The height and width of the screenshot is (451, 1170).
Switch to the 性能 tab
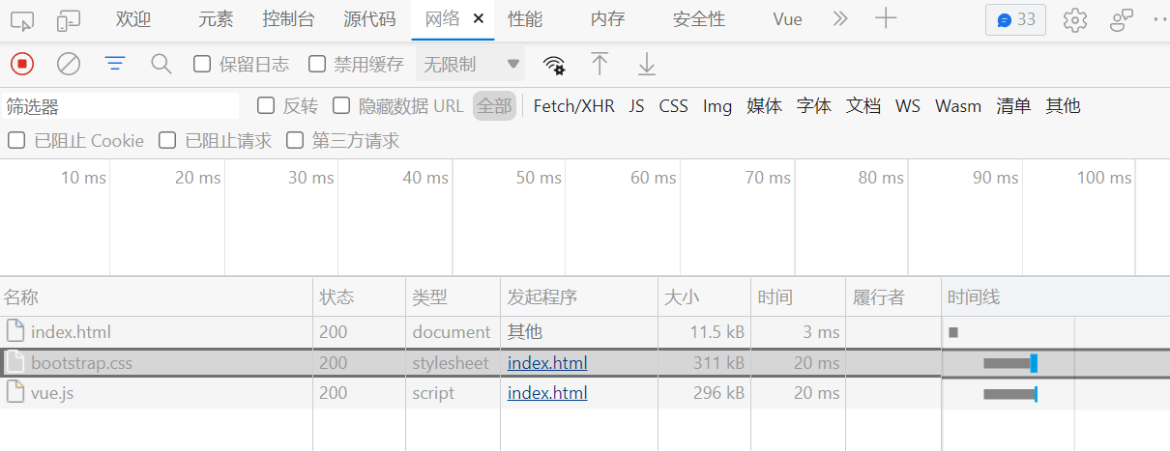point(525,19)
